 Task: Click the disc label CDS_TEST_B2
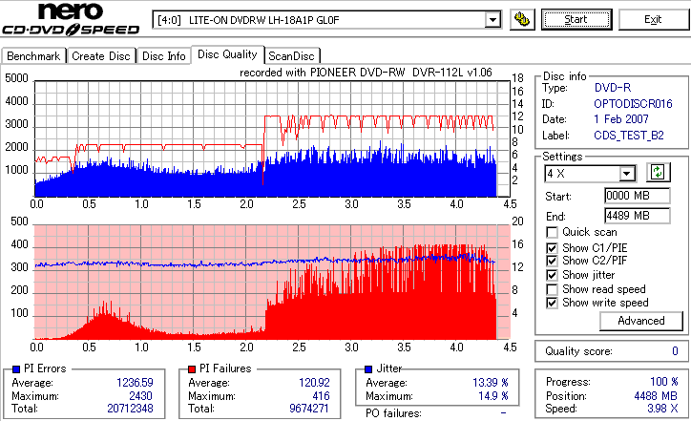[x=629, y=136]
